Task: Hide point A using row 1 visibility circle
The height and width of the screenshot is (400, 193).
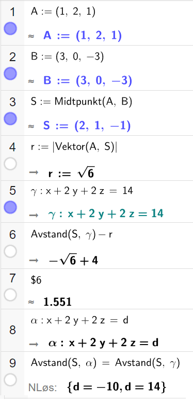Action: coord(10,28)
